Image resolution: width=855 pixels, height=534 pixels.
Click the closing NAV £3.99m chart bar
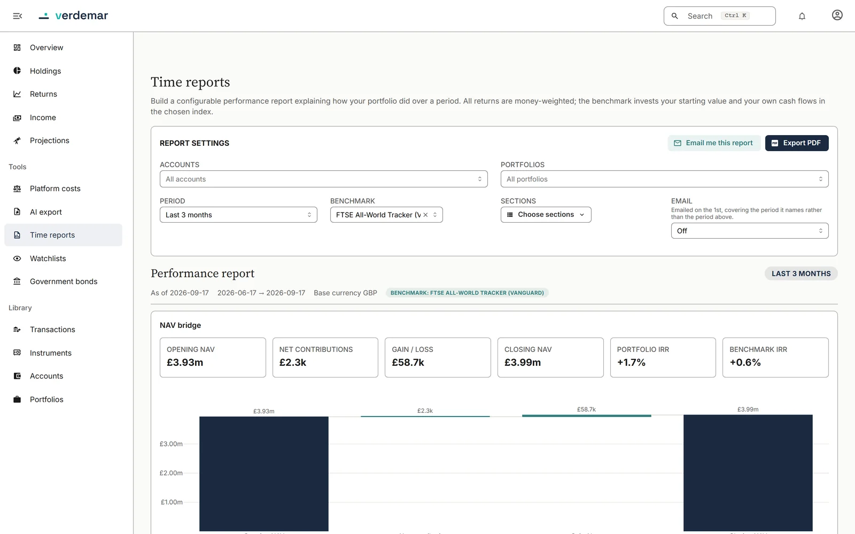[x=748, y=473]
